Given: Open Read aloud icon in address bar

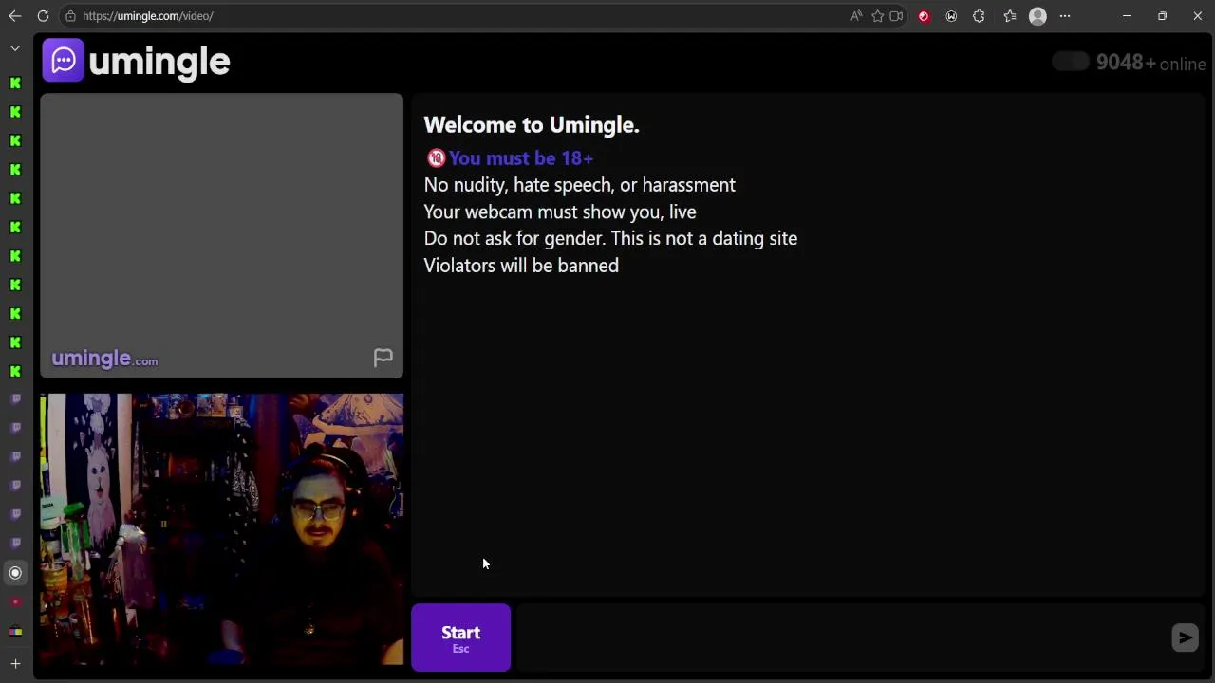Looking at the screenshot, I should (856, 16).
